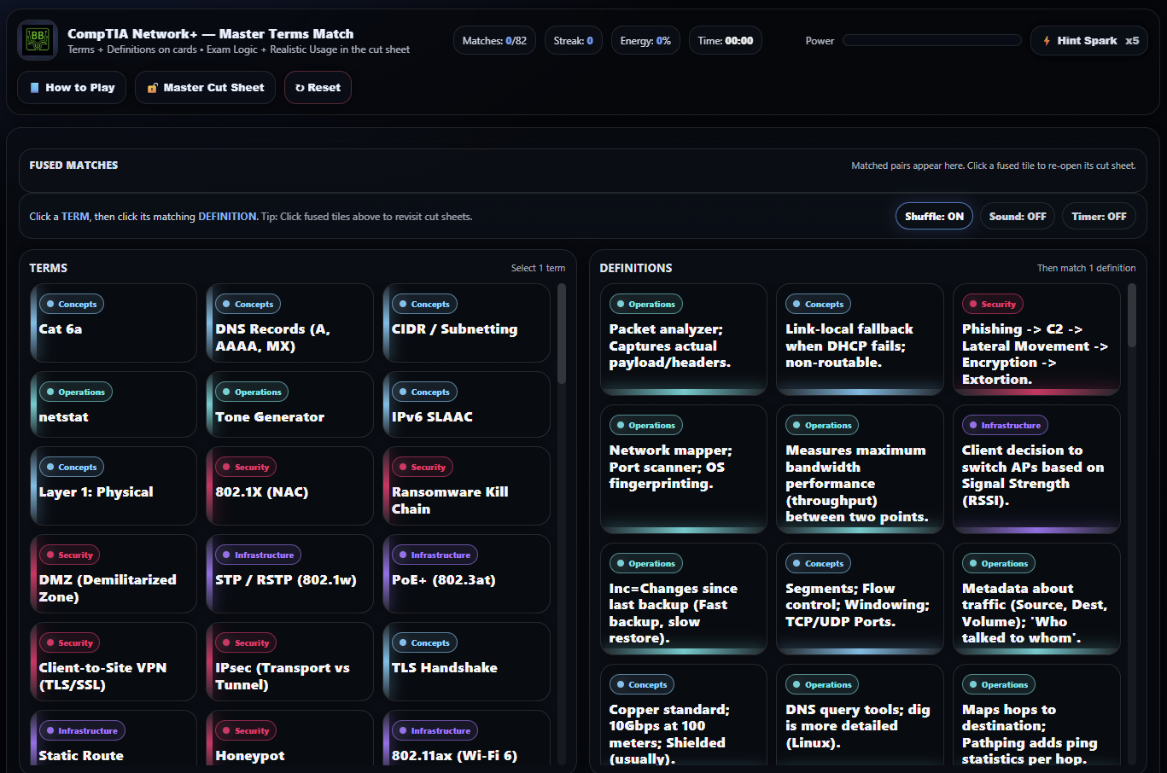The width and height of the screenshot is (1167, 773).
Task: Click the book icon in How to Play
Action: (x=34, y=88)
